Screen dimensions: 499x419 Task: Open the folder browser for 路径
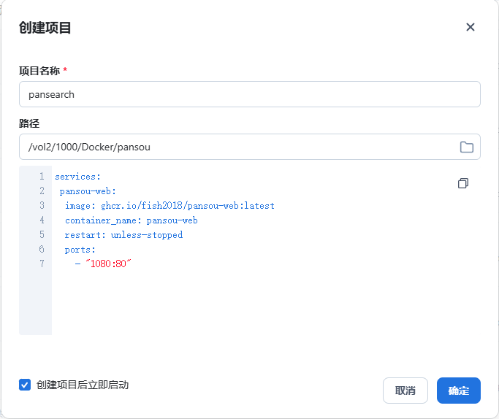[x=466, y=147]
